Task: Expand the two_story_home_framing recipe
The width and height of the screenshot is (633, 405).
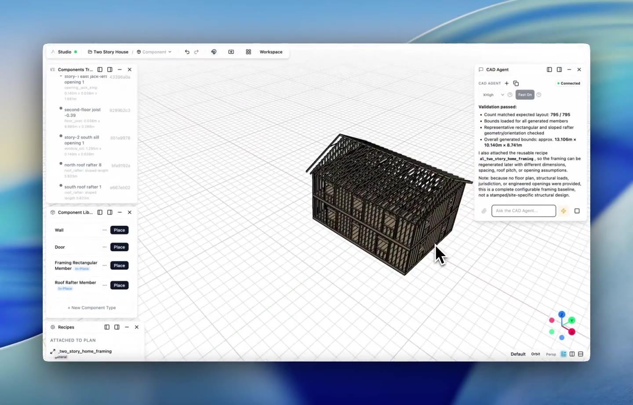Action: pyautogui.click(x=53, y=351)
